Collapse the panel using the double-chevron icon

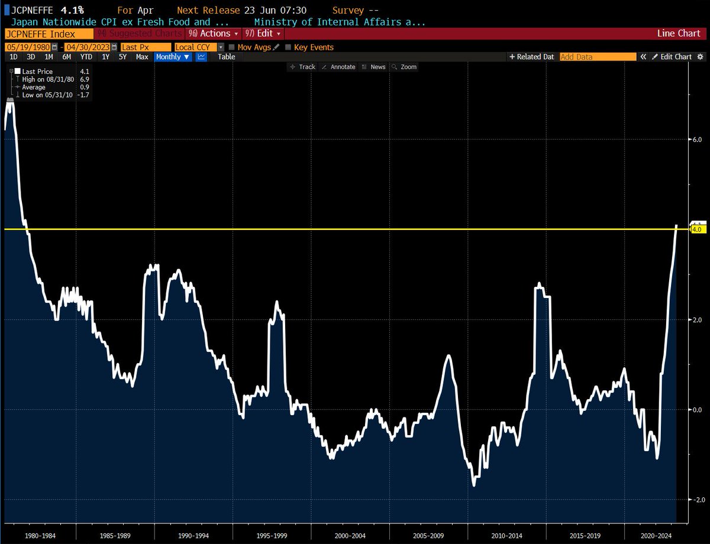[x=643, y=56]
